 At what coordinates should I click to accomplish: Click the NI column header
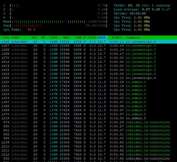click(43, 38)
